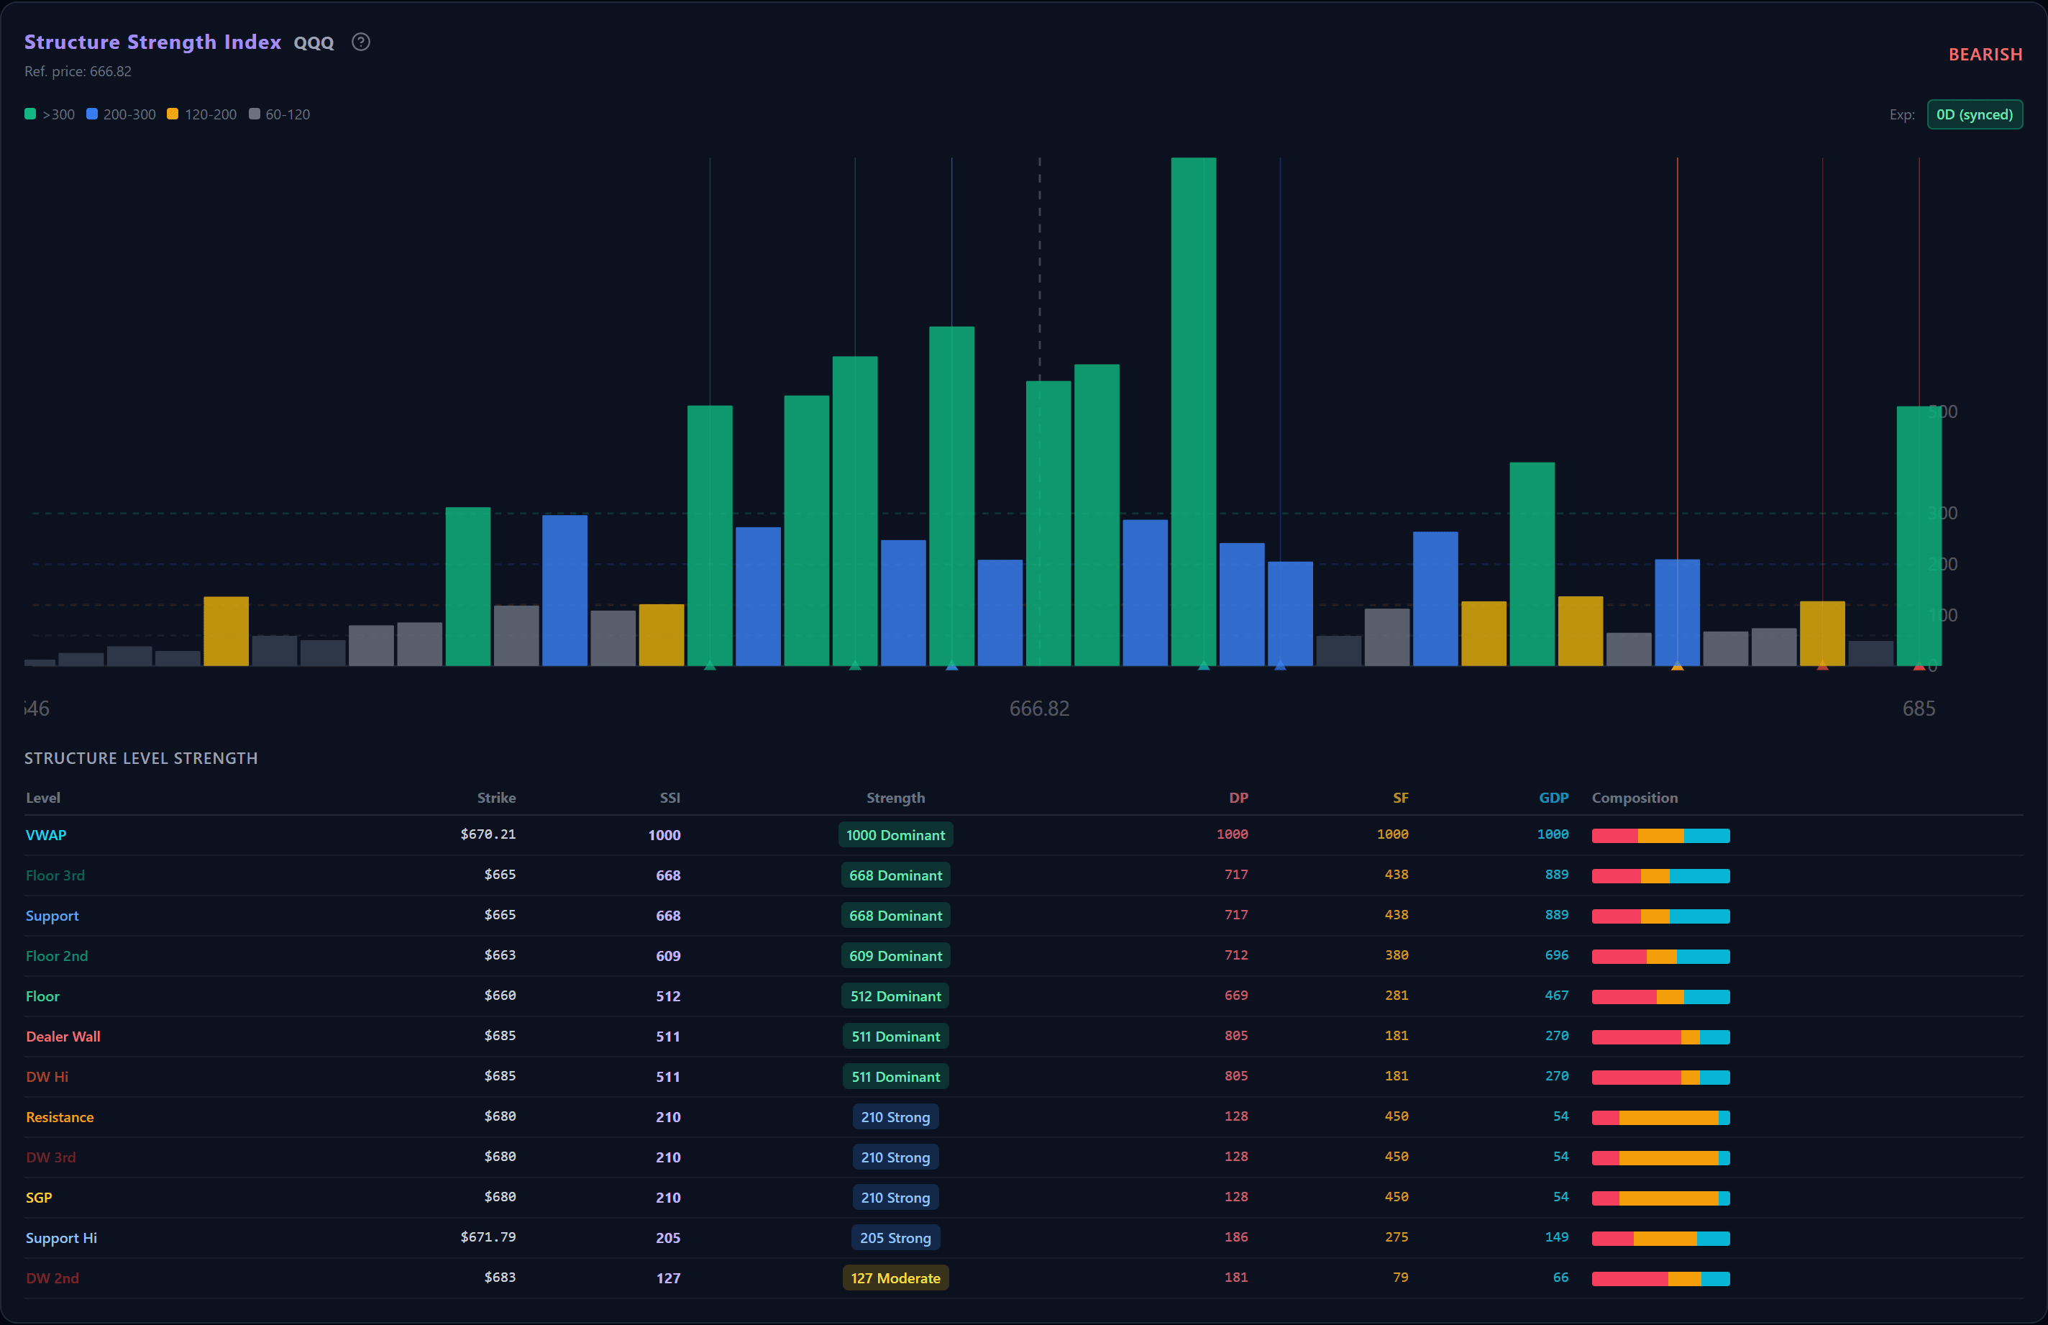The width and height of the screenshot is (2048, 1325).
Task: Click the gray 60-120 legend swatch
Action: 255,114
